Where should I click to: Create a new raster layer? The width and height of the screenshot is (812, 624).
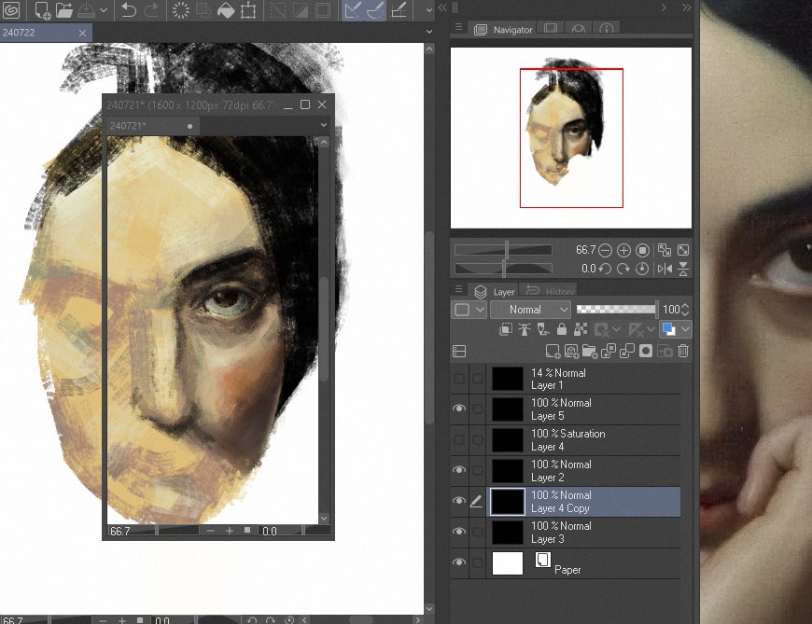pos(553,352)
